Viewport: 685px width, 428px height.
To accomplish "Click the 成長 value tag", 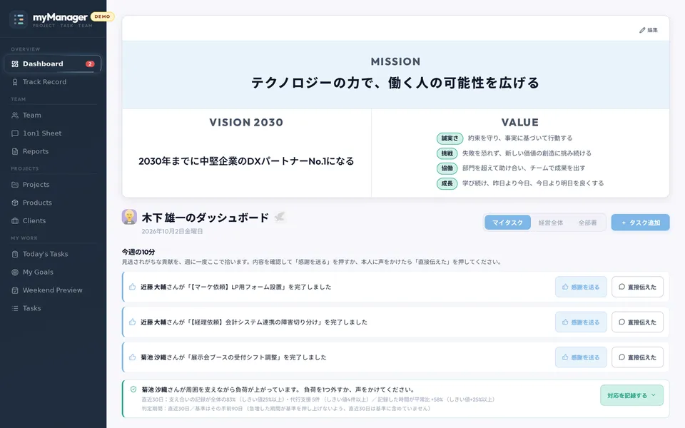I will (447, 183).
